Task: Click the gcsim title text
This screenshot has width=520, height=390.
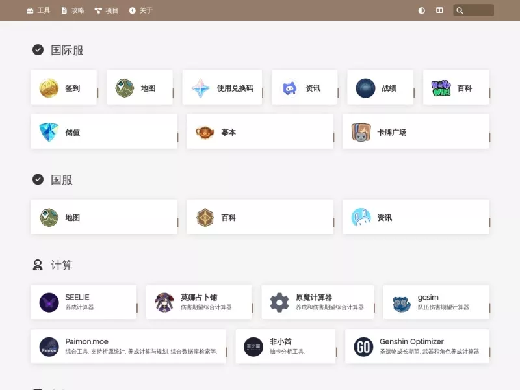Action: click(428, 298)
